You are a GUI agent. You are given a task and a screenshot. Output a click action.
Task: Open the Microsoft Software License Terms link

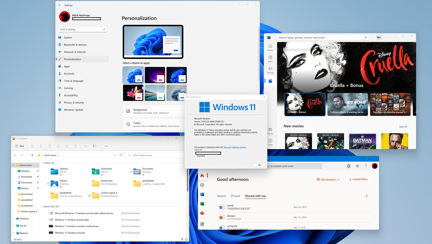[235, 147]
